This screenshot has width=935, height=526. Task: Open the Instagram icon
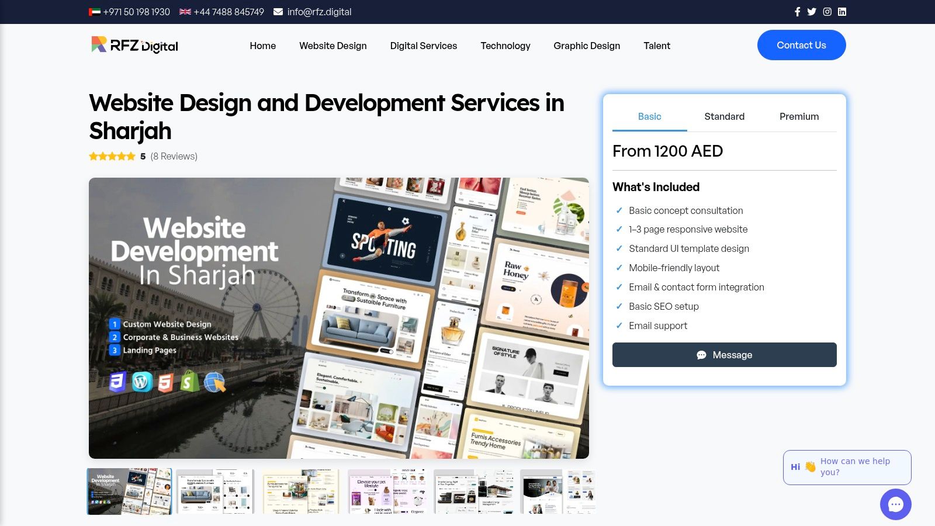(x=827, y=11)
